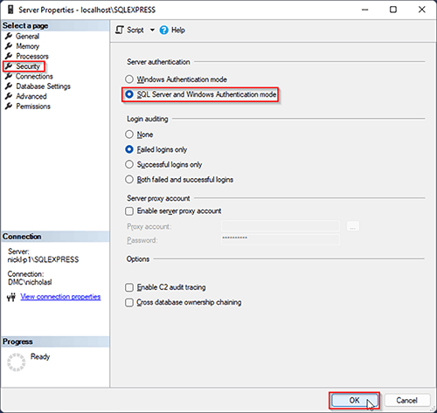
Task: Click the wrench icon beside Memory
Action: point(9,46)
